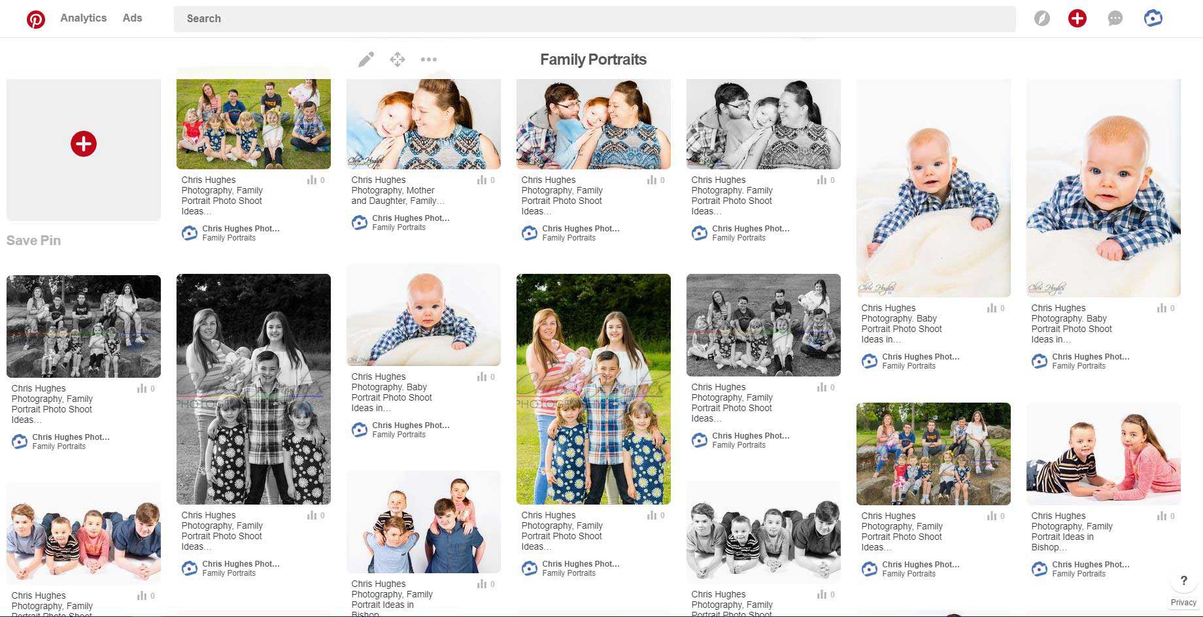Click the Pinterest logo icon
The height and width of the screenshot is (617, 1203).
[36, 19]
